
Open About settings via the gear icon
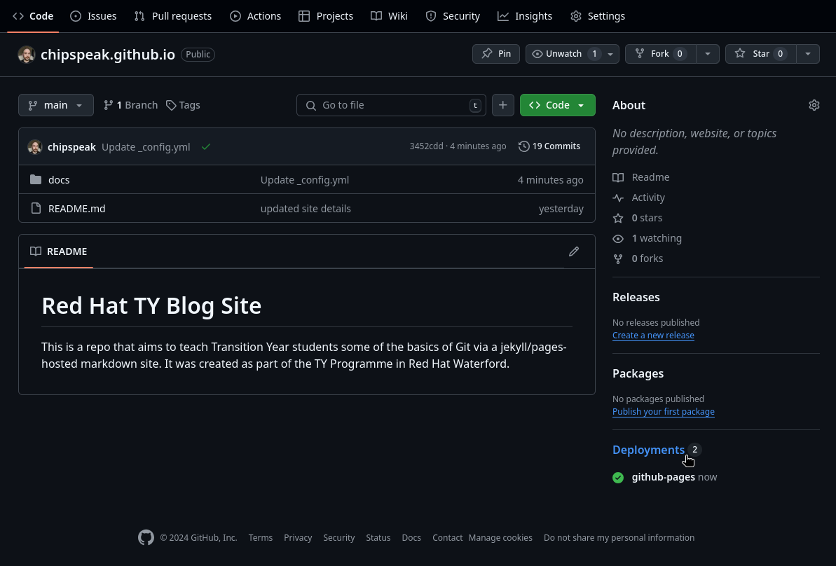tap(814, 104)
